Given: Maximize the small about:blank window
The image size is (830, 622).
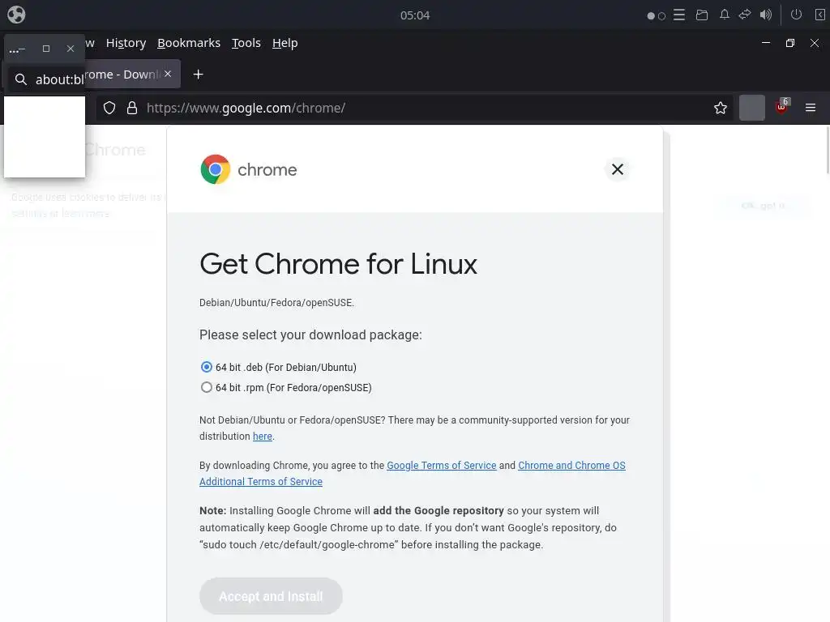Looking at the screenshot, I should pos(46,49).
